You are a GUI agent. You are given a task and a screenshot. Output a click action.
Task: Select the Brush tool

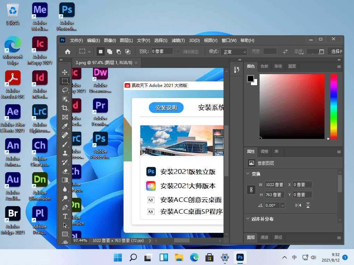tap(65, 144)
